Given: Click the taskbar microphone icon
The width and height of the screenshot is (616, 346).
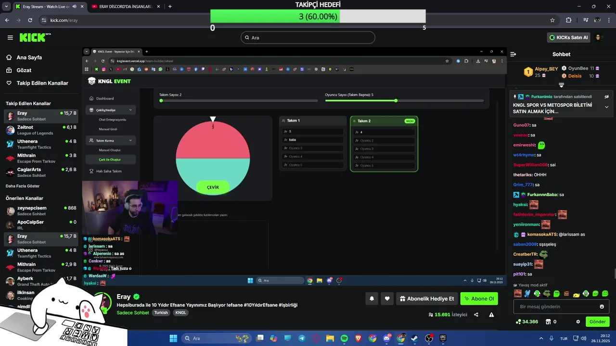Looking at the screenshot, I should 552,338.
